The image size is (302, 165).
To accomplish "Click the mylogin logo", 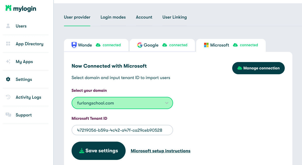I will click(21, 8).
